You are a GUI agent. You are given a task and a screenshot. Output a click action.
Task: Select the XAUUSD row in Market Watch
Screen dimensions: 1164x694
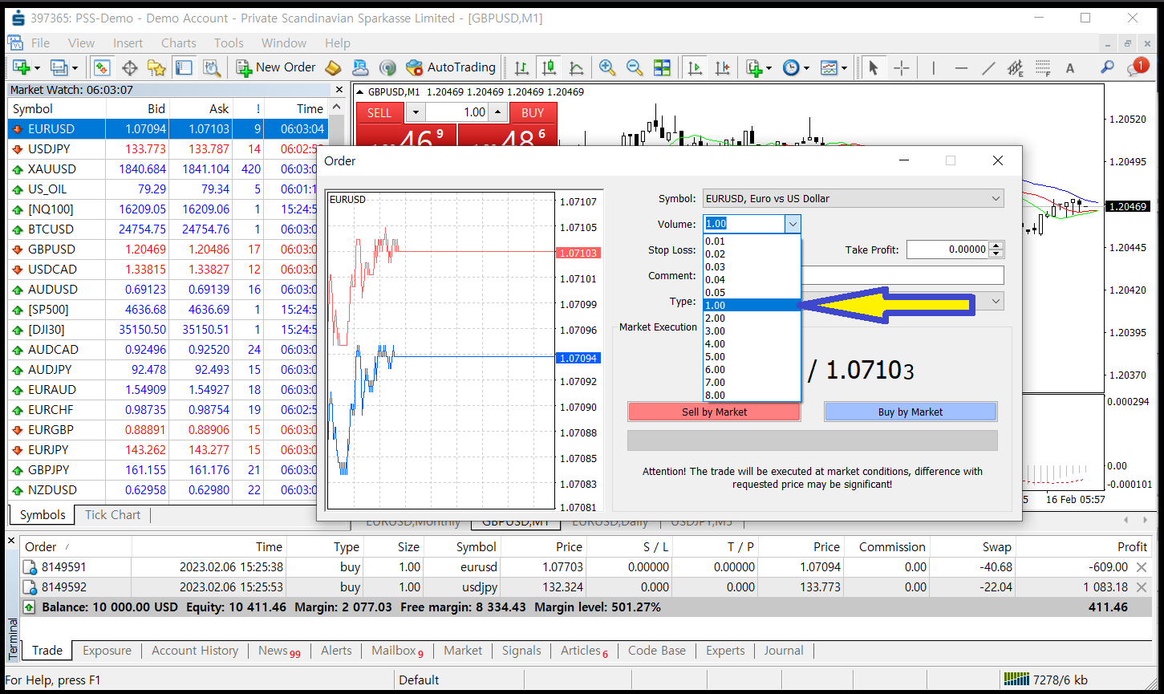tap(169, 169)
